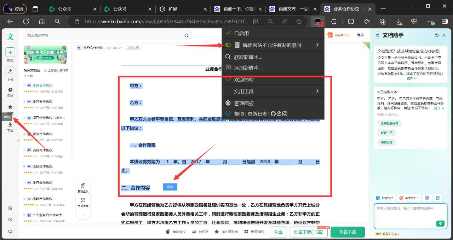Click the favorites star in address bar

[x=299, y=22]
